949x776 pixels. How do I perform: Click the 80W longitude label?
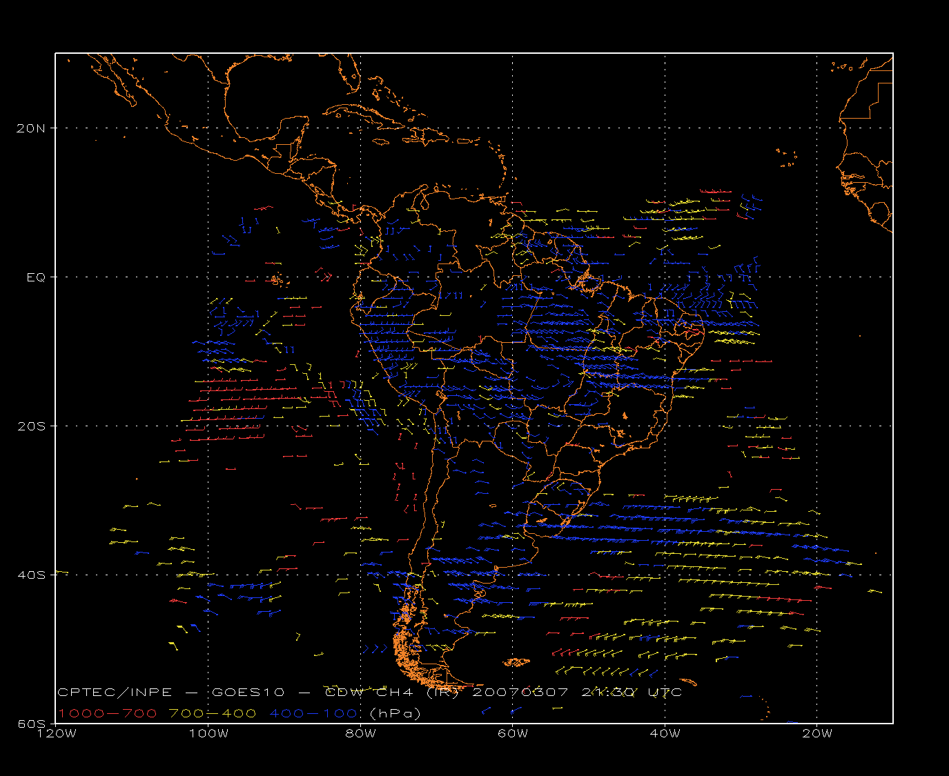click(x=361, y=733)
